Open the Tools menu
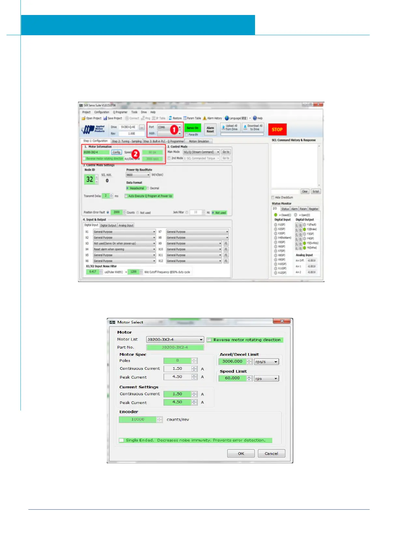 pyautogui.click(x=134, y=112)
